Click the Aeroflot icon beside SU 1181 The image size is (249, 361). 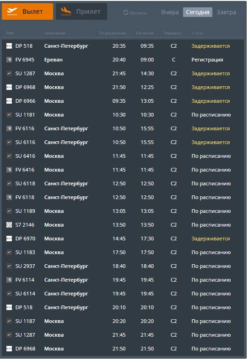[x=9, y=115]
